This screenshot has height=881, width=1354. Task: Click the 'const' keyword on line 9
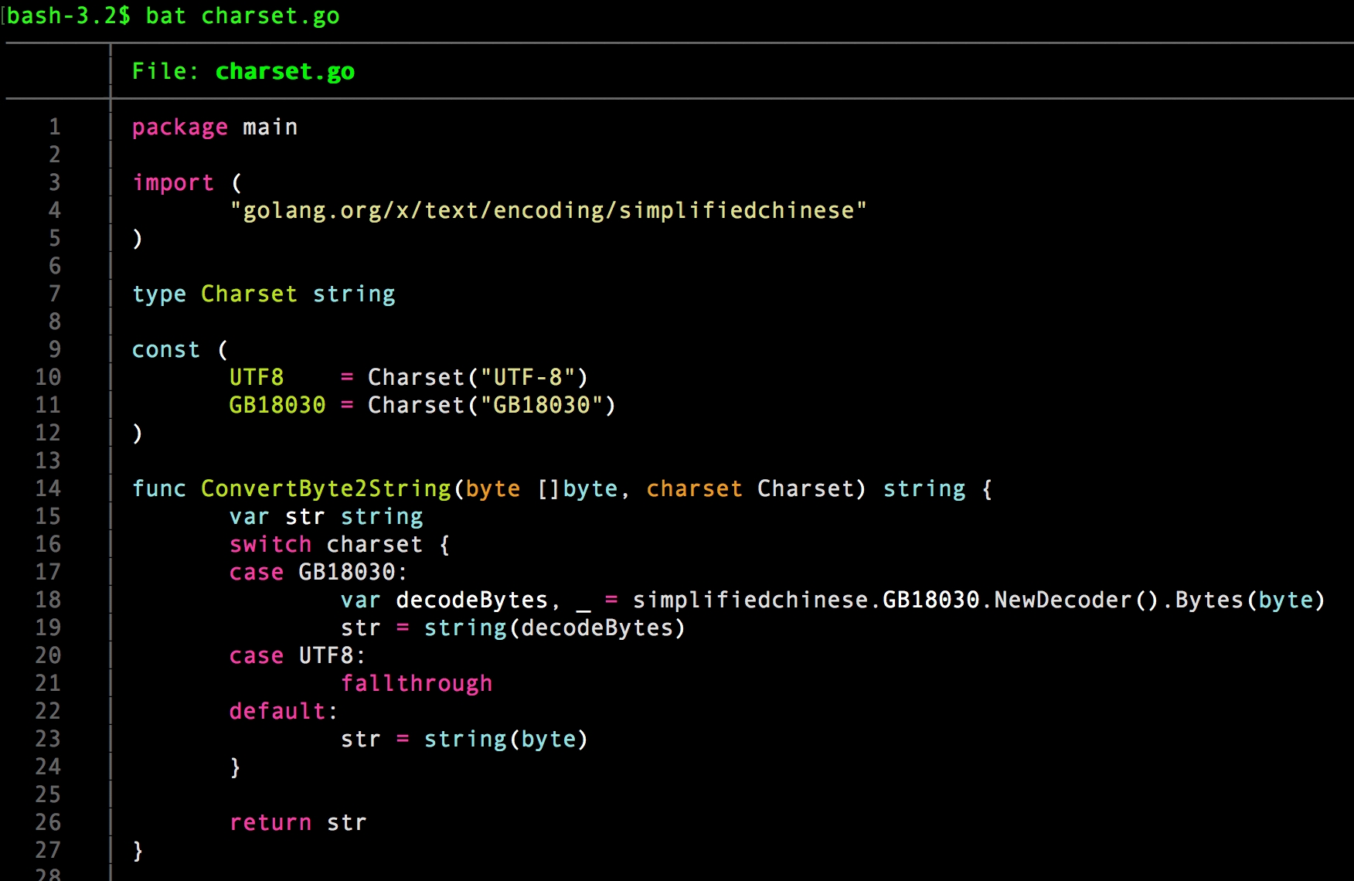click(165, 350)
